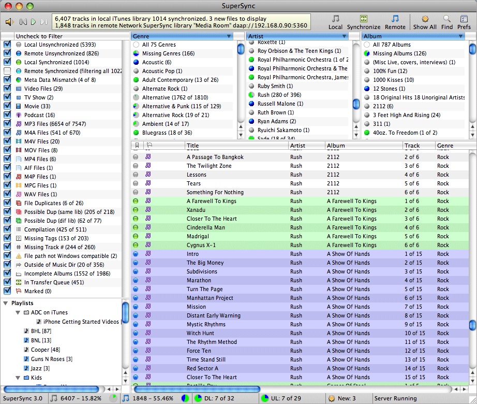
Task: Open the Genre column dropdown arrow
Action: click(x=229, y=36)
